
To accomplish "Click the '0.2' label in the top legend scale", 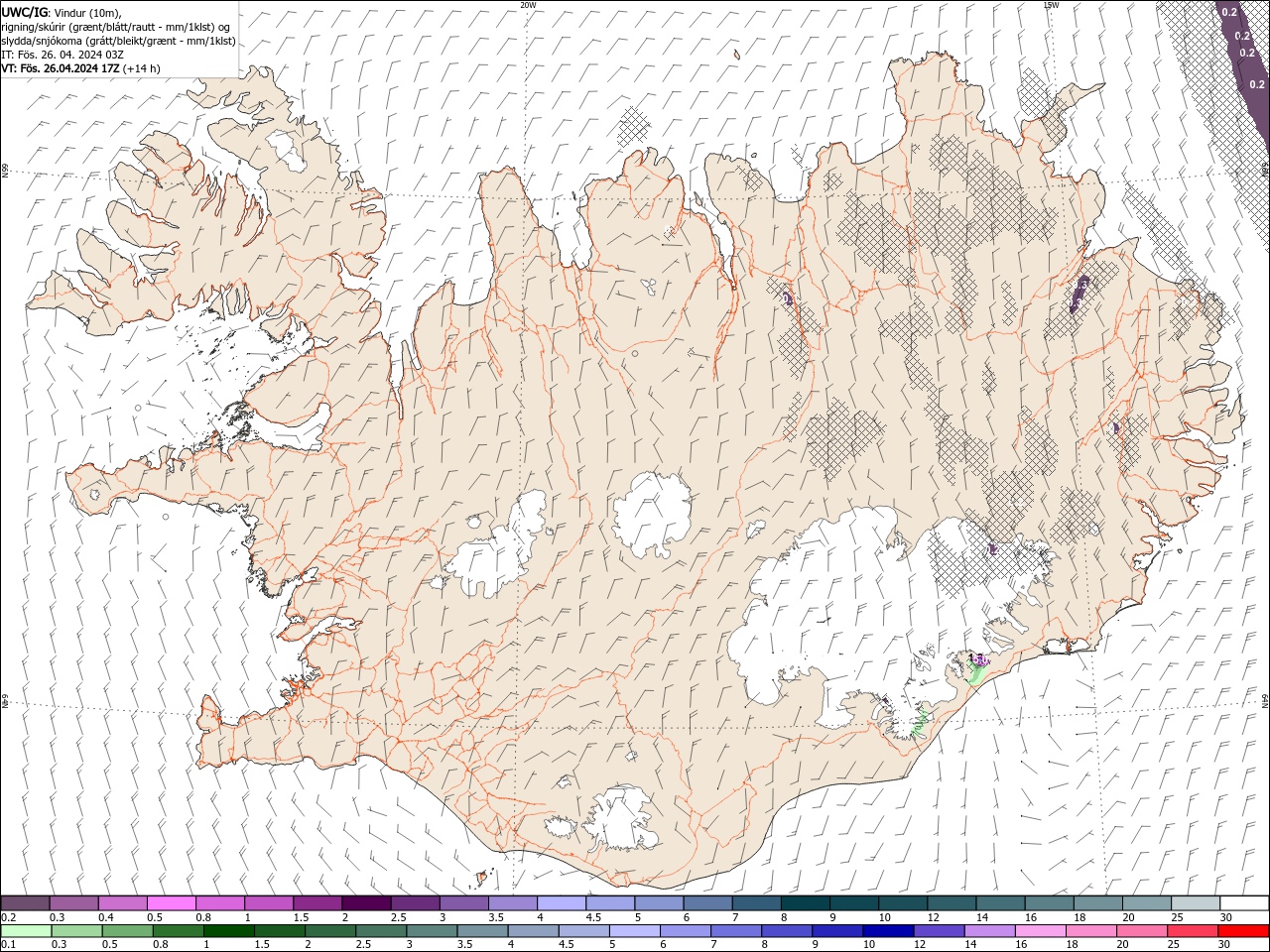I will [8, 917].
